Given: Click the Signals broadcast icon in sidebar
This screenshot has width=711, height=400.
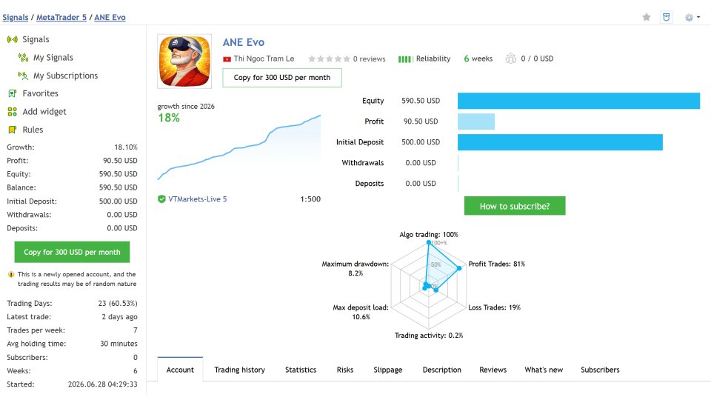Looking at the screenshot, I should tap(13, 39).
